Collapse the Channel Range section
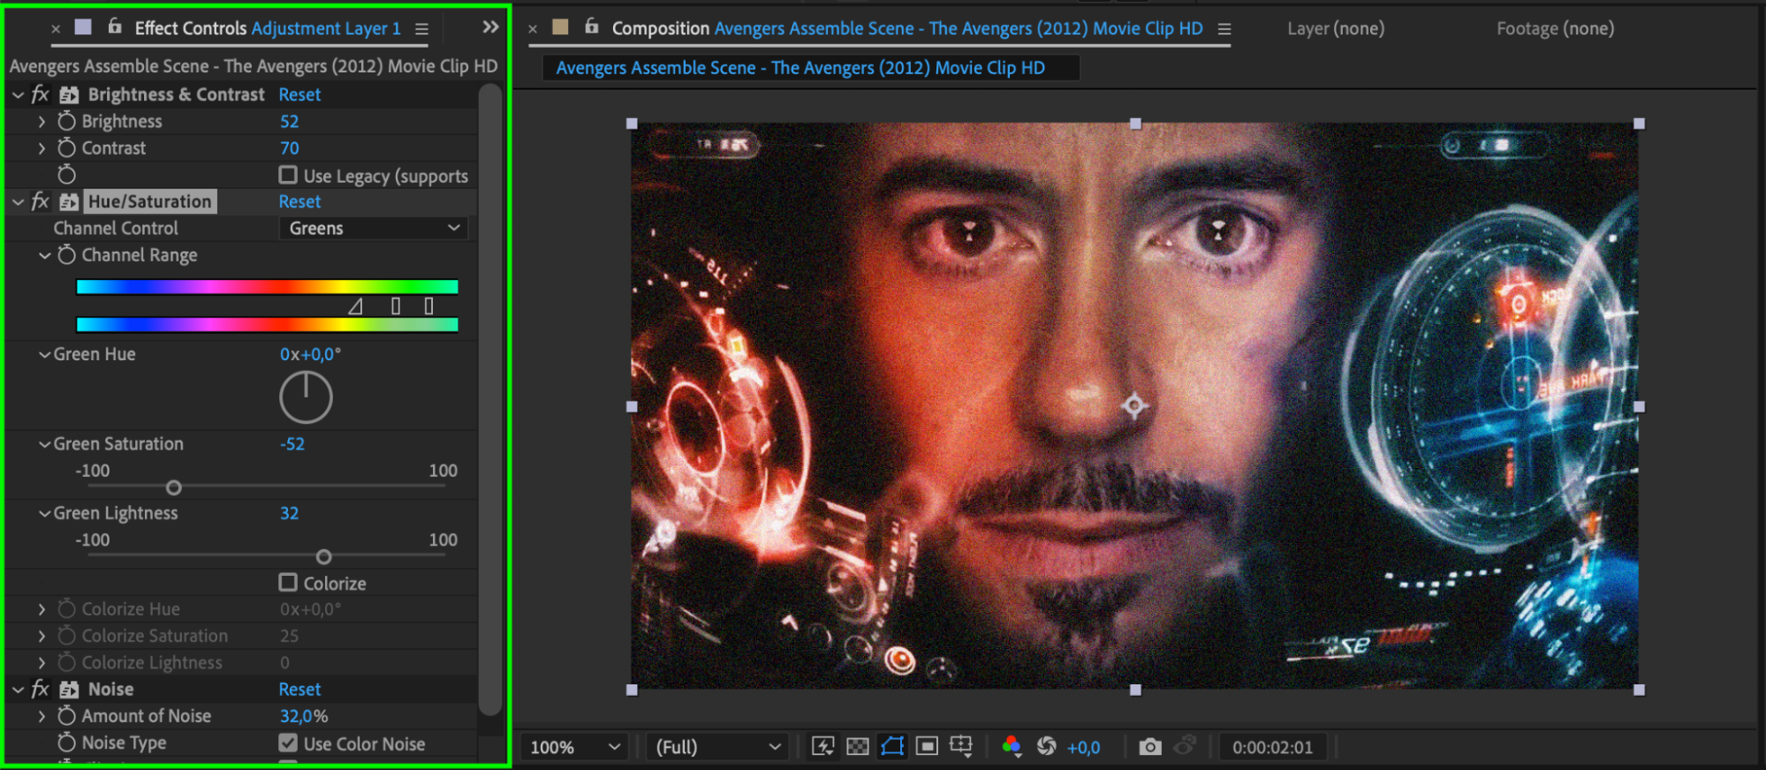The width and height of the screenshot is (1766, 770). [44, 255]
